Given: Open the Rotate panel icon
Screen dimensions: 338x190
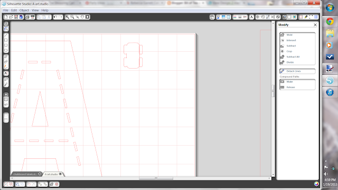Looking at the screenshot, I should click(263, 17).
